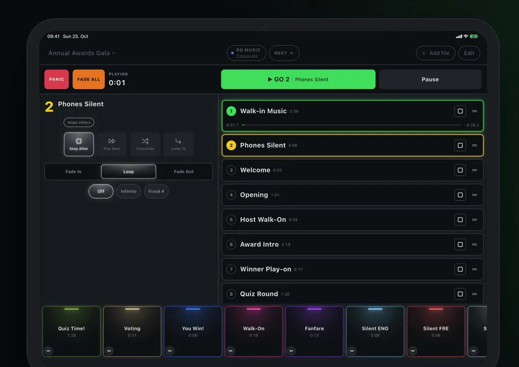The height and width of the screenshot is (367, 519).
Task: Select the Jump To follow action
Action: tap(179, 144)
